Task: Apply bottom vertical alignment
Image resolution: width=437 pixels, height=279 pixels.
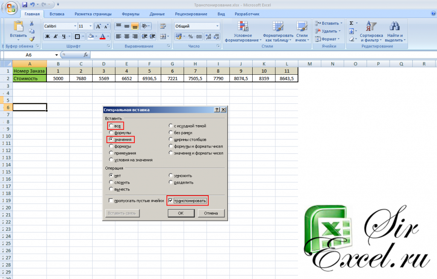Action: (x=135, y=26)
